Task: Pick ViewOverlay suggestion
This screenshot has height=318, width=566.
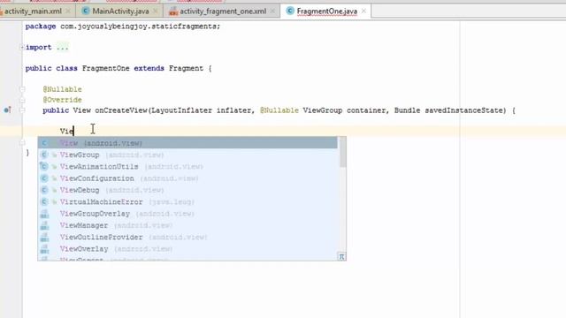Action: coord(187,249)
